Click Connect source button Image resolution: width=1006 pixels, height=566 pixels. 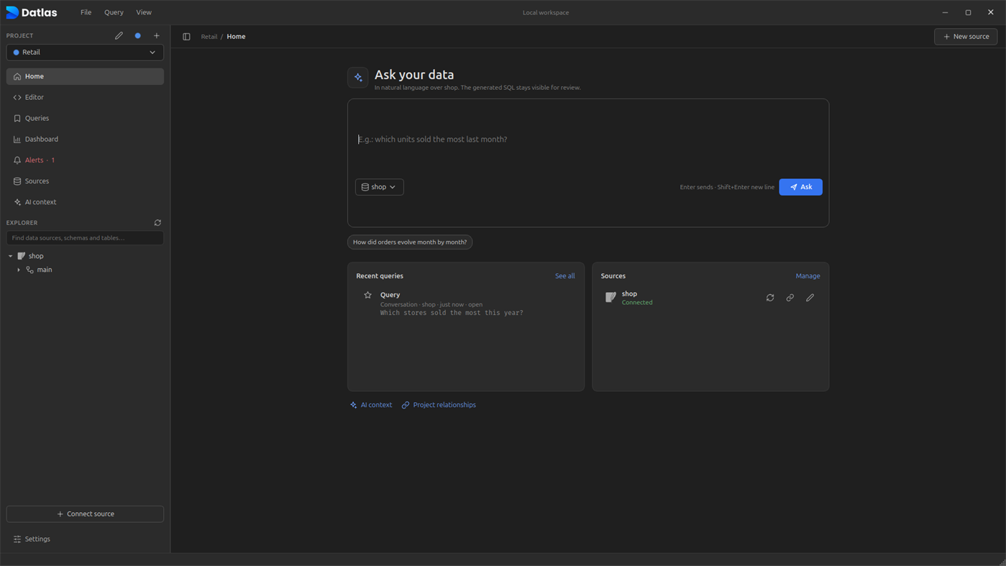click(85, 514)
